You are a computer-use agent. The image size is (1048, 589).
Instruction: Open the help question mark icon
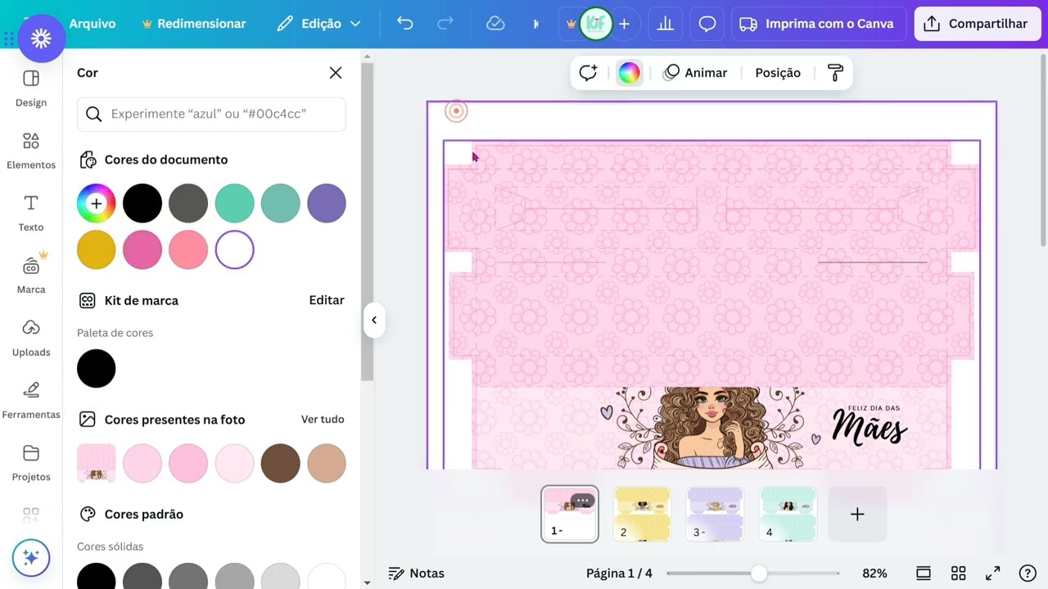tap(1028, 573)
